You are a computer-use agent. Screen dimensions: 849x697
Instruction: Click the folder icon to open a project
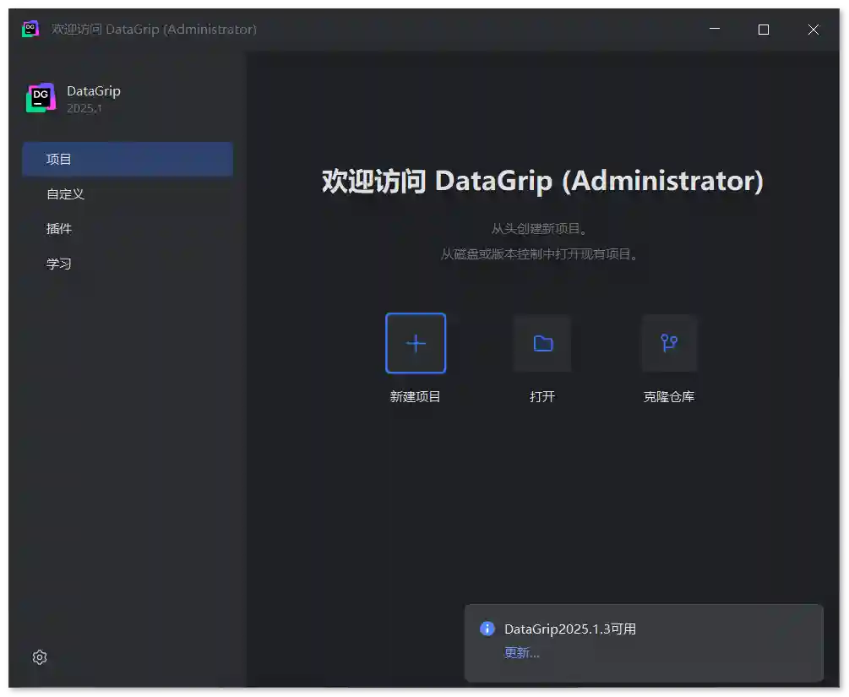click(542, 343)
